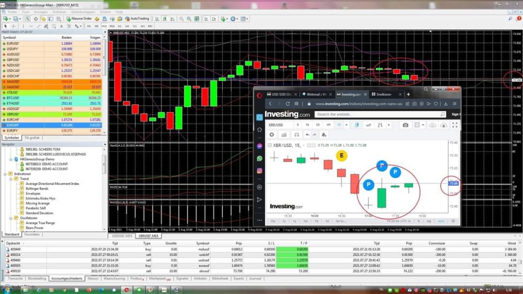This screenshot has height=294, width=523.
Task: Open the Folder menu
Action: (x=12, y=12)
